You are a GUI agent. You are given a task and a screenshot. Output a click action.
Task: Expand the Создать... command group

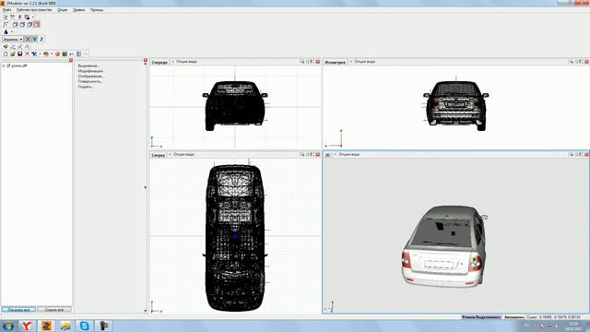click(86, 87)
